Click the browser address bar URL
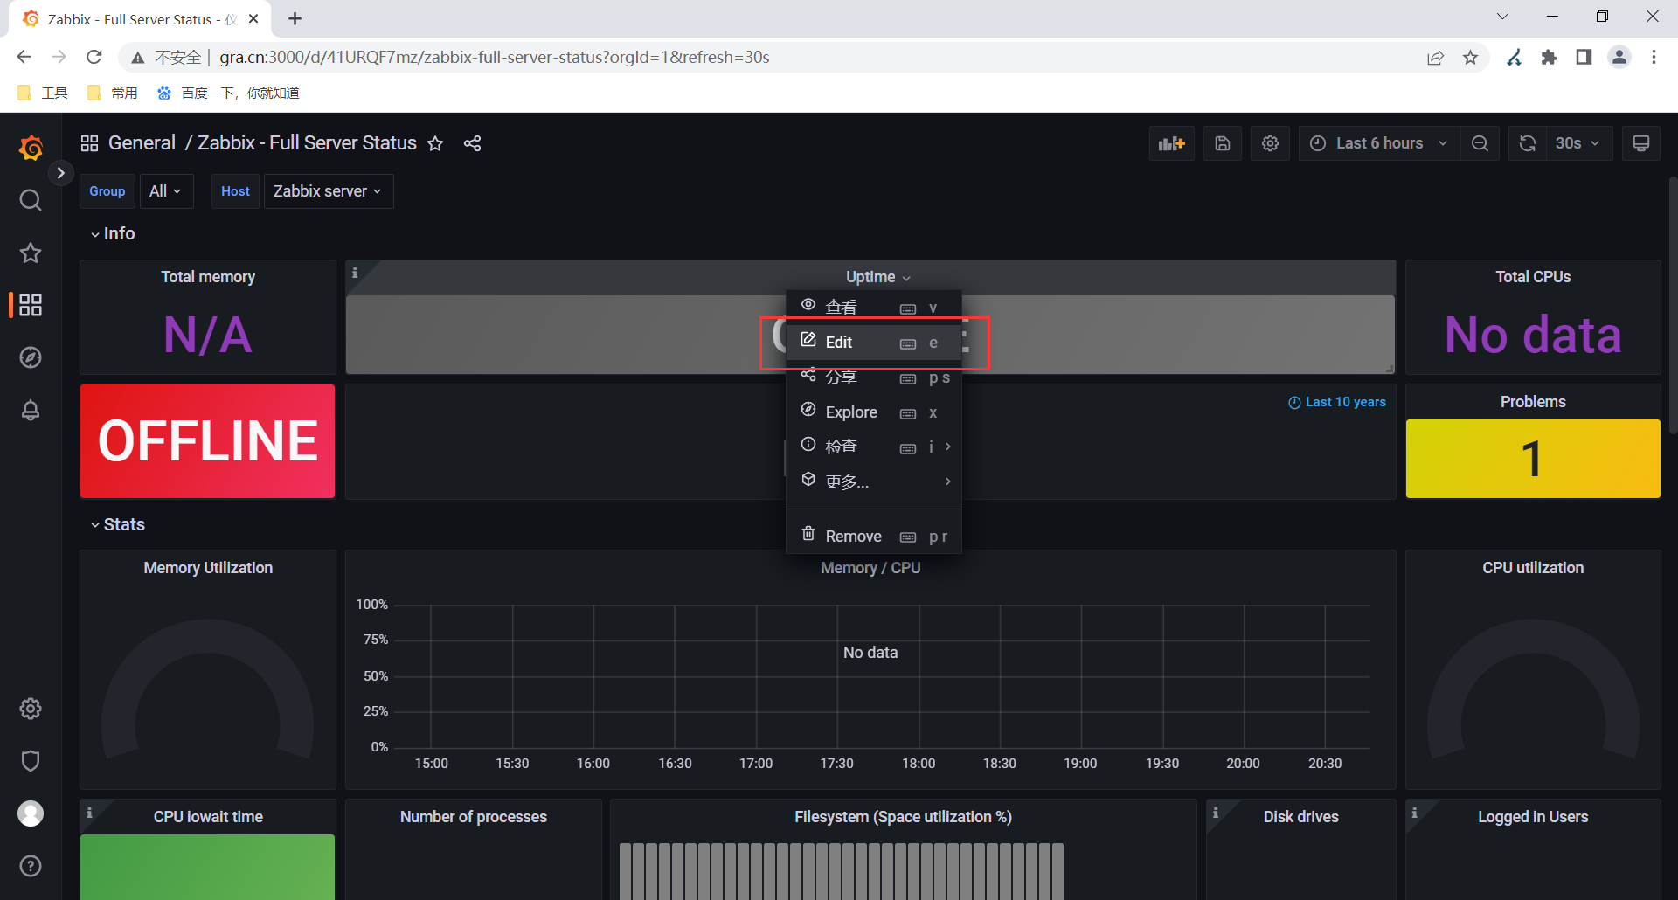The height and width of the screenshot is (900, 1678). point(495,58)
